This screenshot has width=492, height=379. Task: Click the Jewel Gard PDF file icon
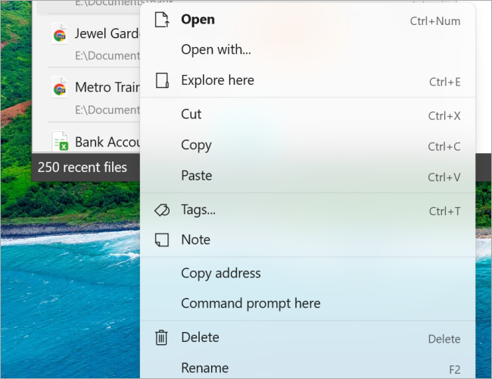pyautogui.click(x=60, y=33)
